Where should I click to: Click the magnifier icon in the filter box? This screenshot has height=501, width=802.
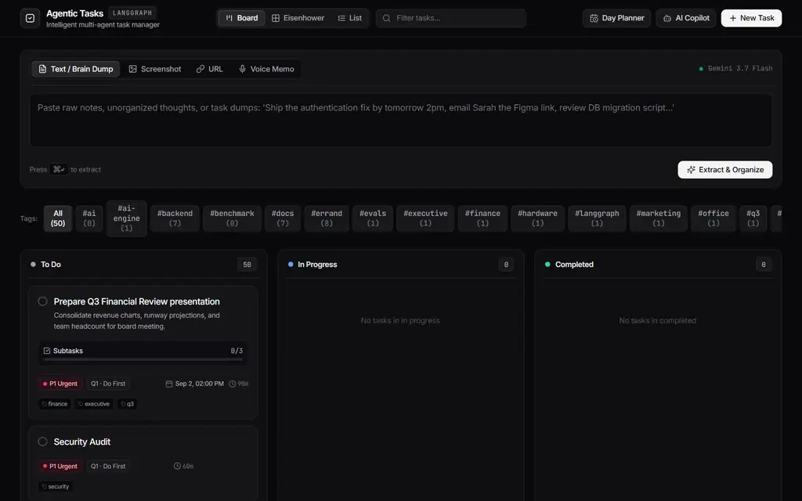[x=387, y=19]
